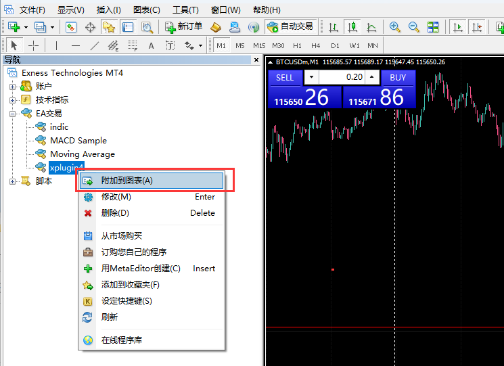Select the text label tool
The width and height of the screenshot is (504, 366).
coord(151,45)
